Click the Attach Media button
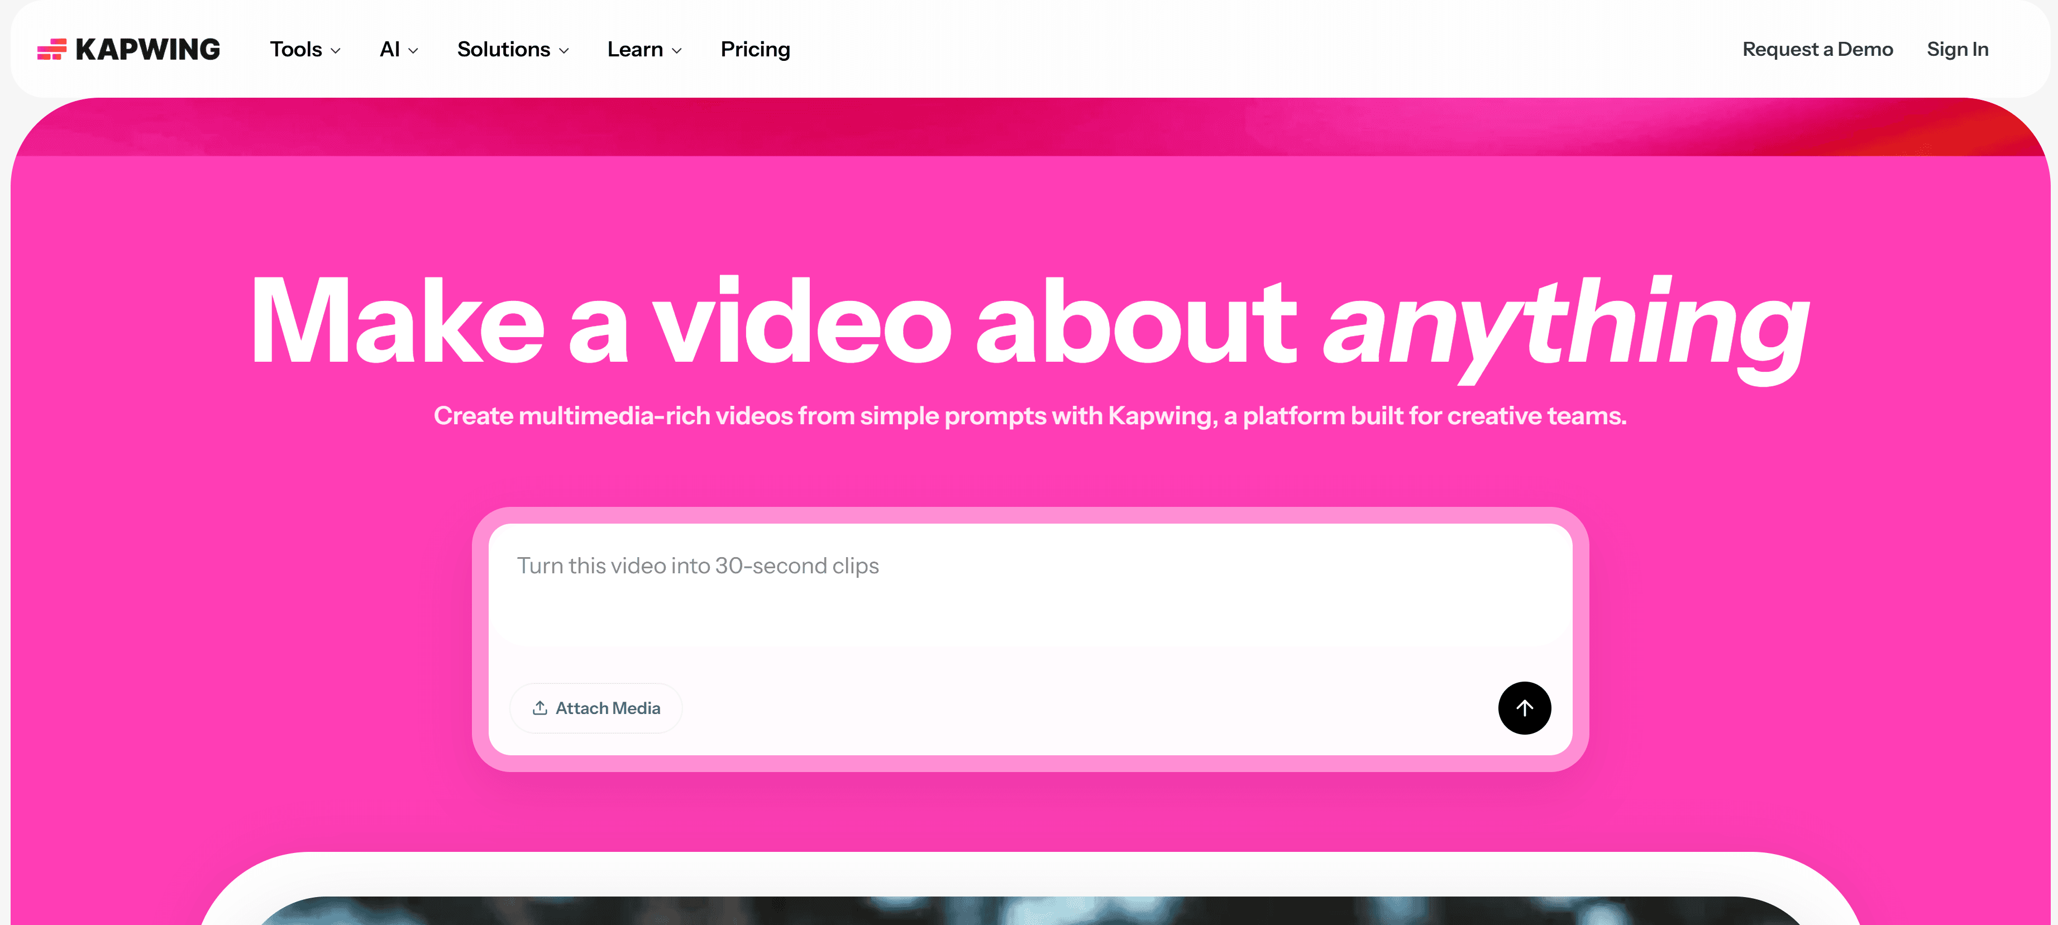This screenshot has width=2058, height=925. (x=596, y=708)
